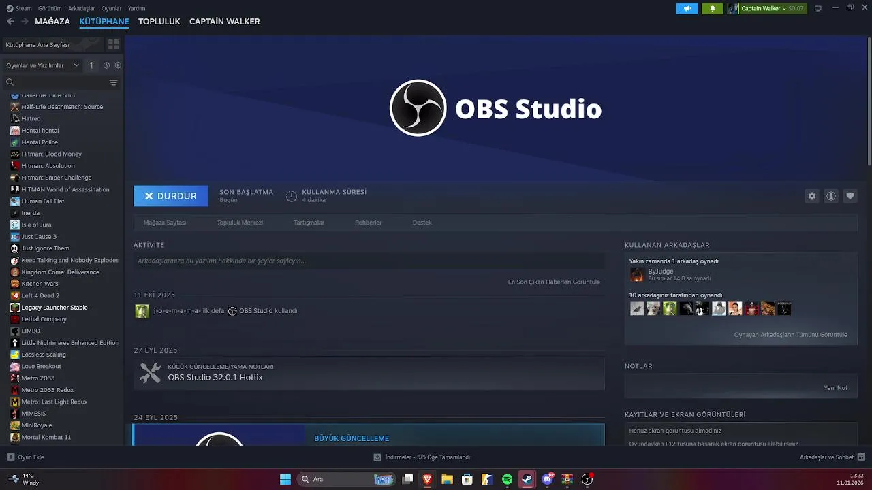Open Mağaza Sayfası link
This screenshot has width=872, height=490.
pos(164,223)
